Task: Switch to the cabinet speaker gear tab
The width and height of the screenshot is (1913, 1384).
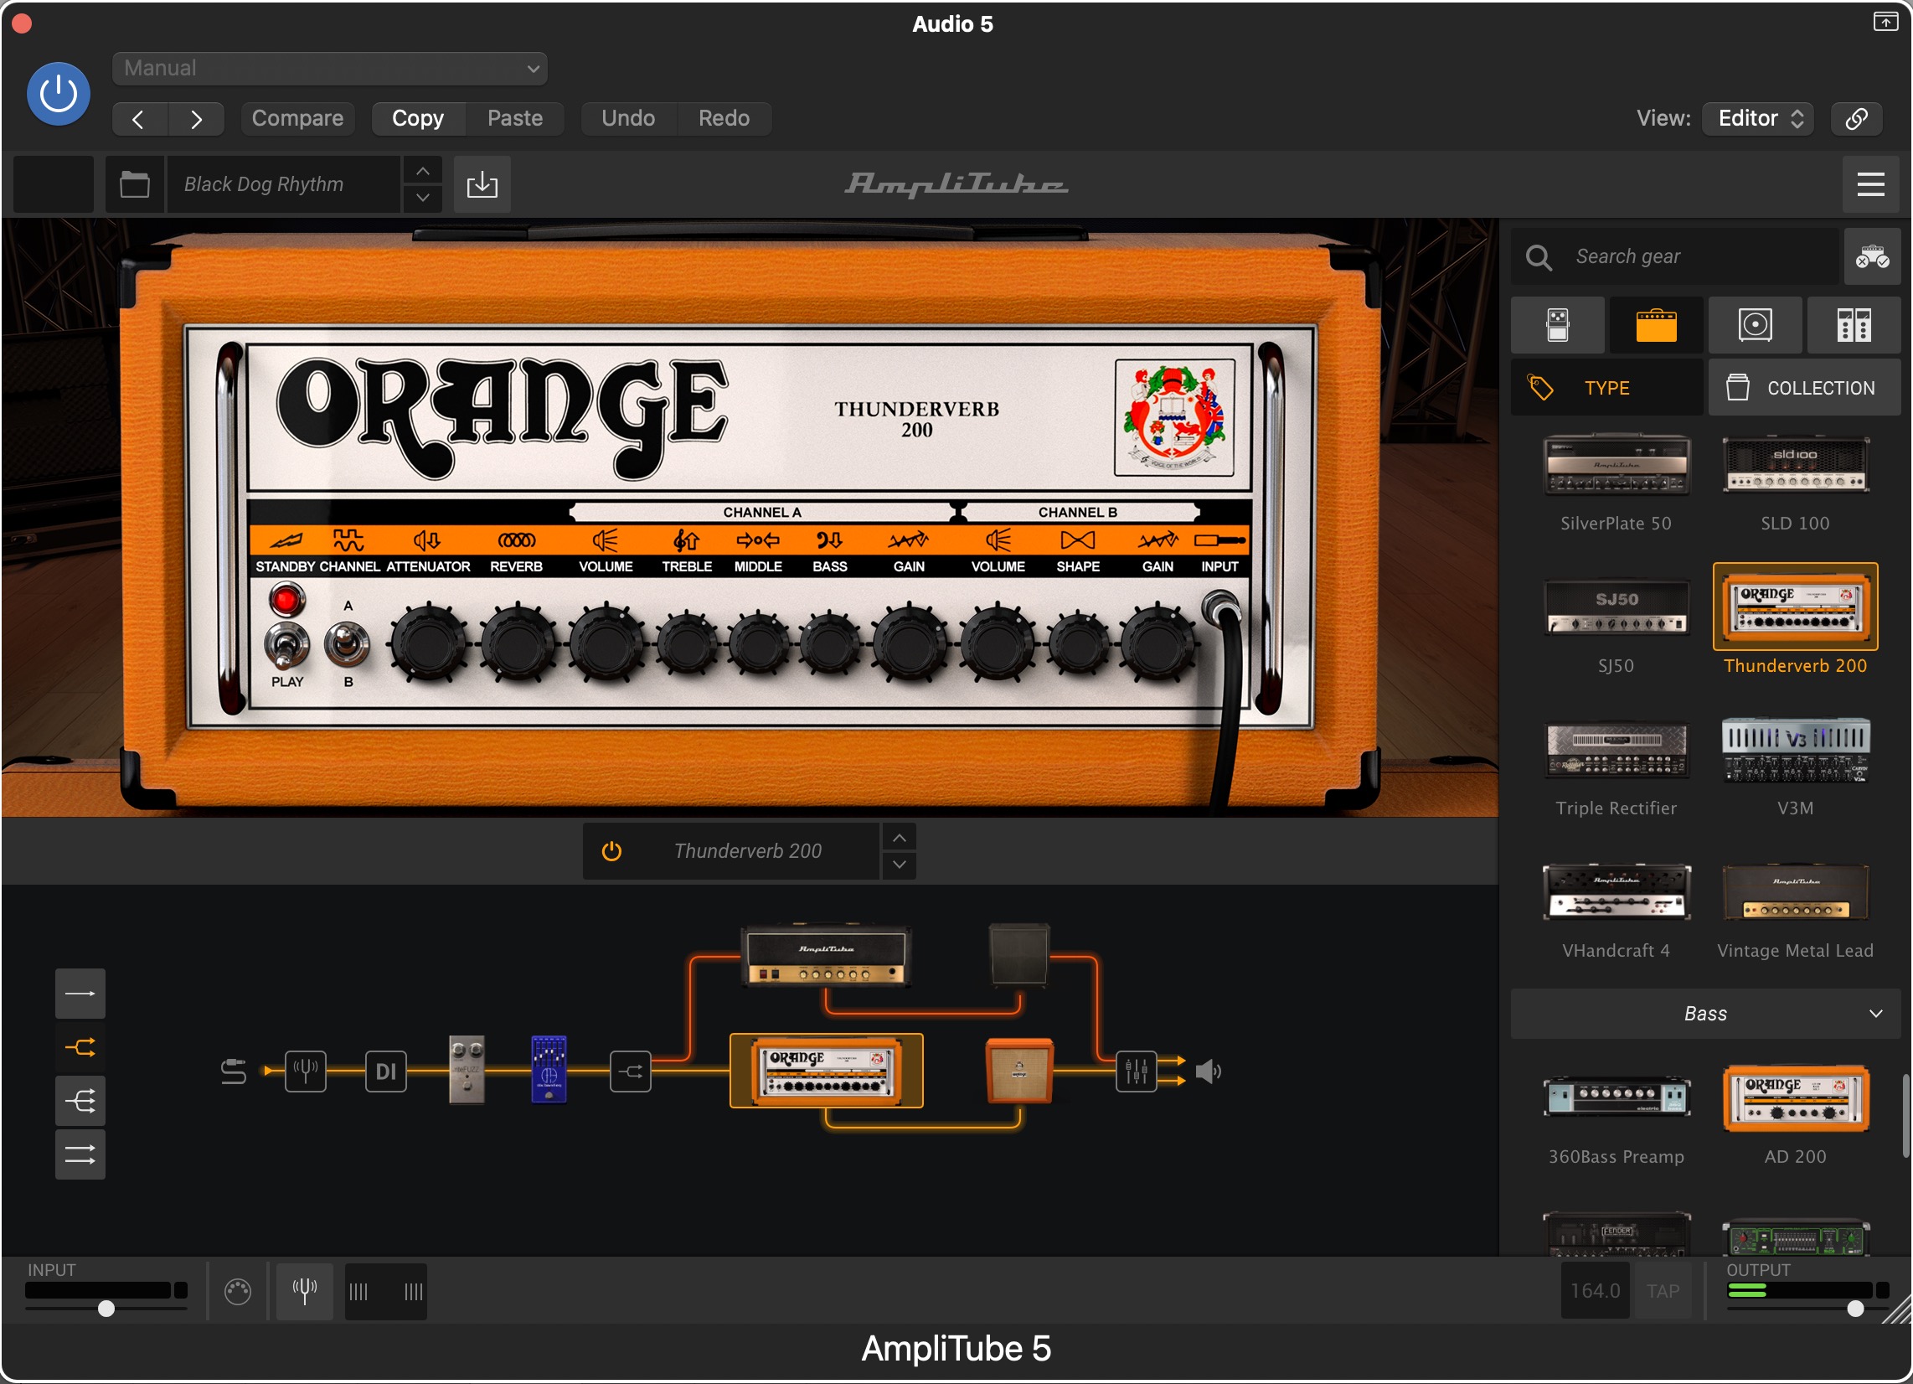Action: (x=1756, y=325)
